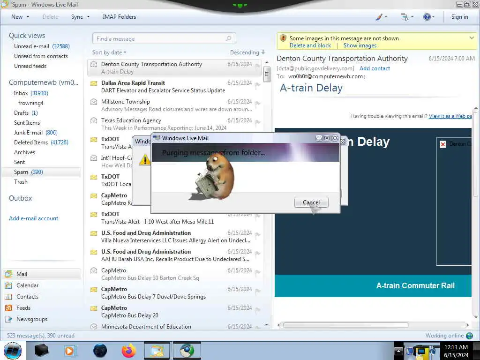
Task: Flag the Denton County Transportation Authority message
Action: [x=257, y=66]
